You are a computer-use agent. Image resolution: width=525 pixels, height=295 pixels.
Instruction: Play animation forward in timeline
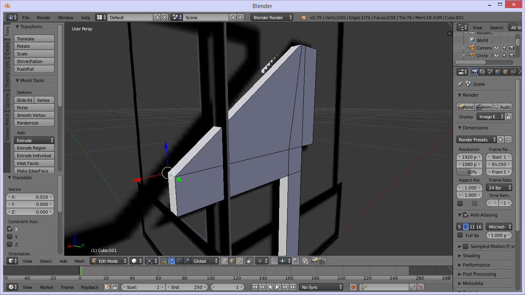[x=277, y=287]
